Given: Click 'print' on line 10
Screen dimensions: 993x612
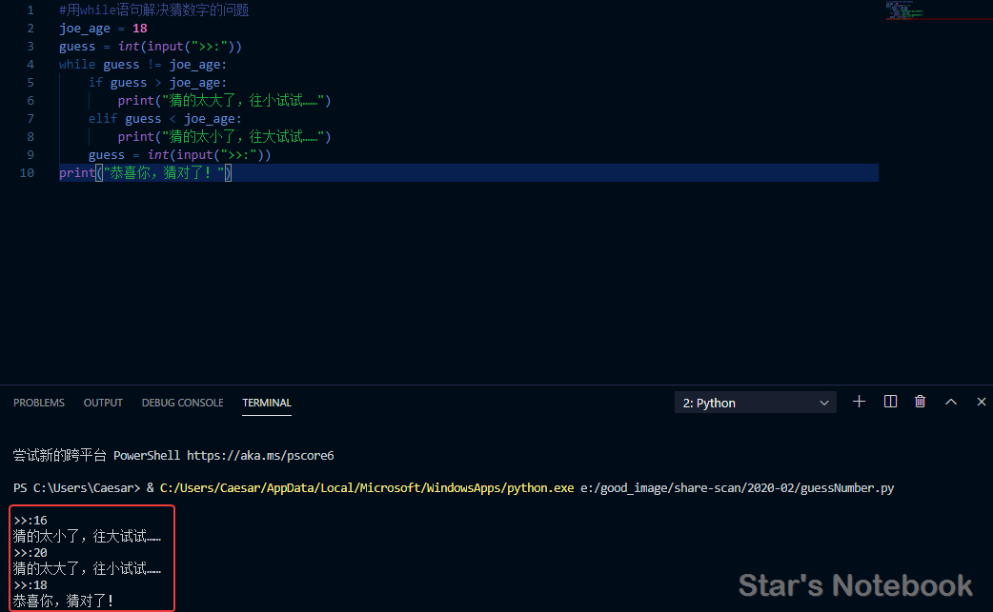Looking at the screenshot, I should pos(76,172).
